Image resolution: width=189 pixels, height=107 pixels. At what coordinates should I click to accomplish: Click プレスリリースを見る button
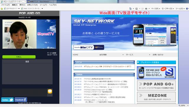pos(156,62)
